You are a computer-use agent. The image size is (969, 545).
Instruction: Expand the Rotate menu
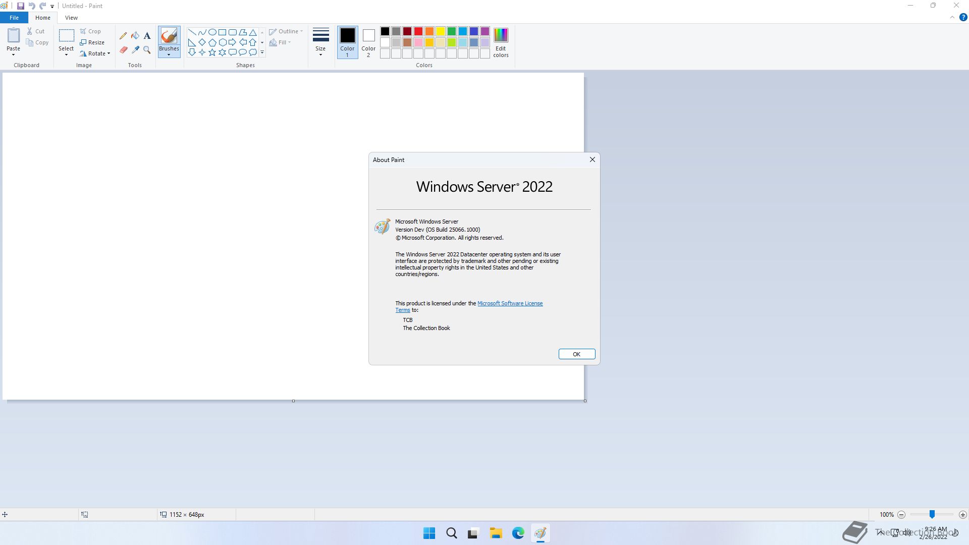tap(95, 53)
